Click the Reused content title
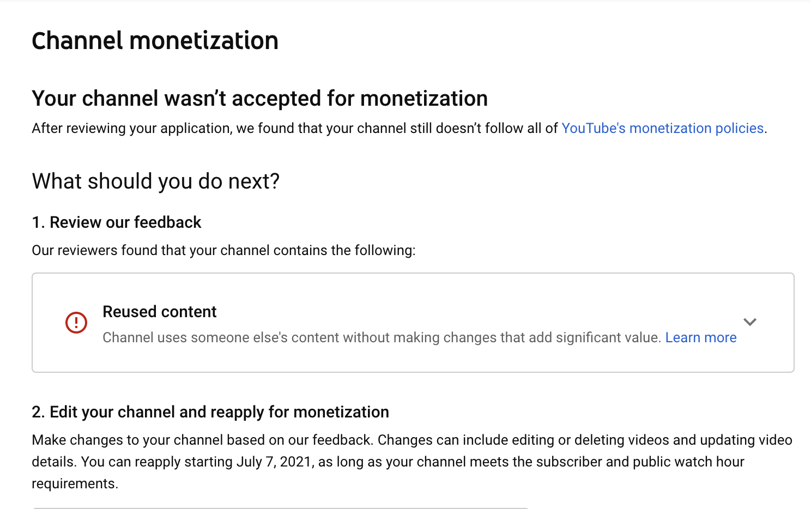This screenshot has height=509, width=811. click(x=160, y=312)
